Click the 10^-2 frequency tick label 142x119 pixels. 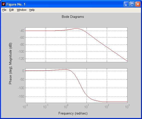[x=25, y=106]
